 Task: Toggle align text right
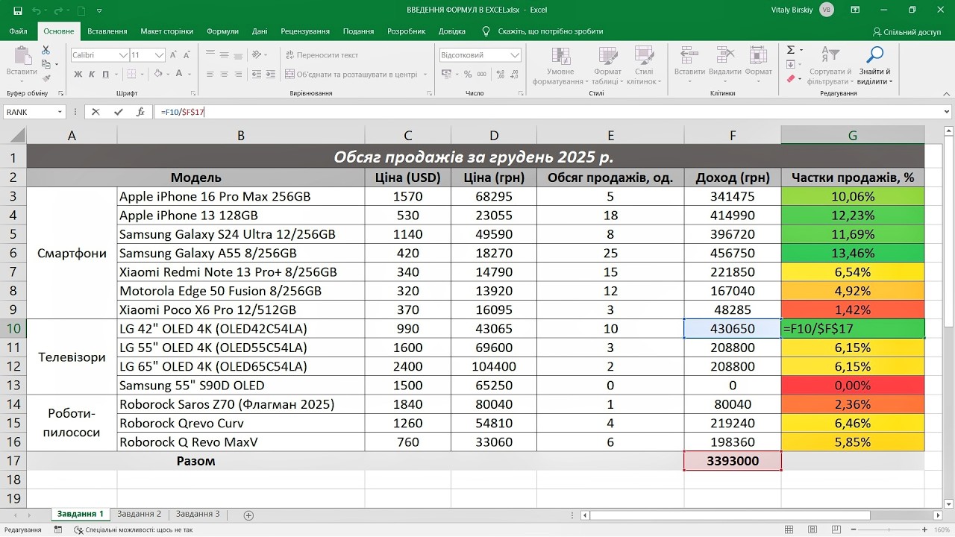(x=239, y=74)
